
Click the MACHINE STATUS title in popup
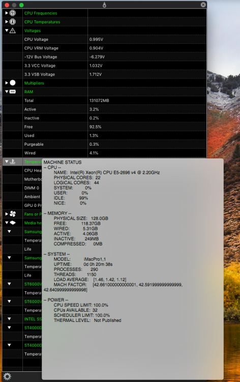[x=63, y=162]
